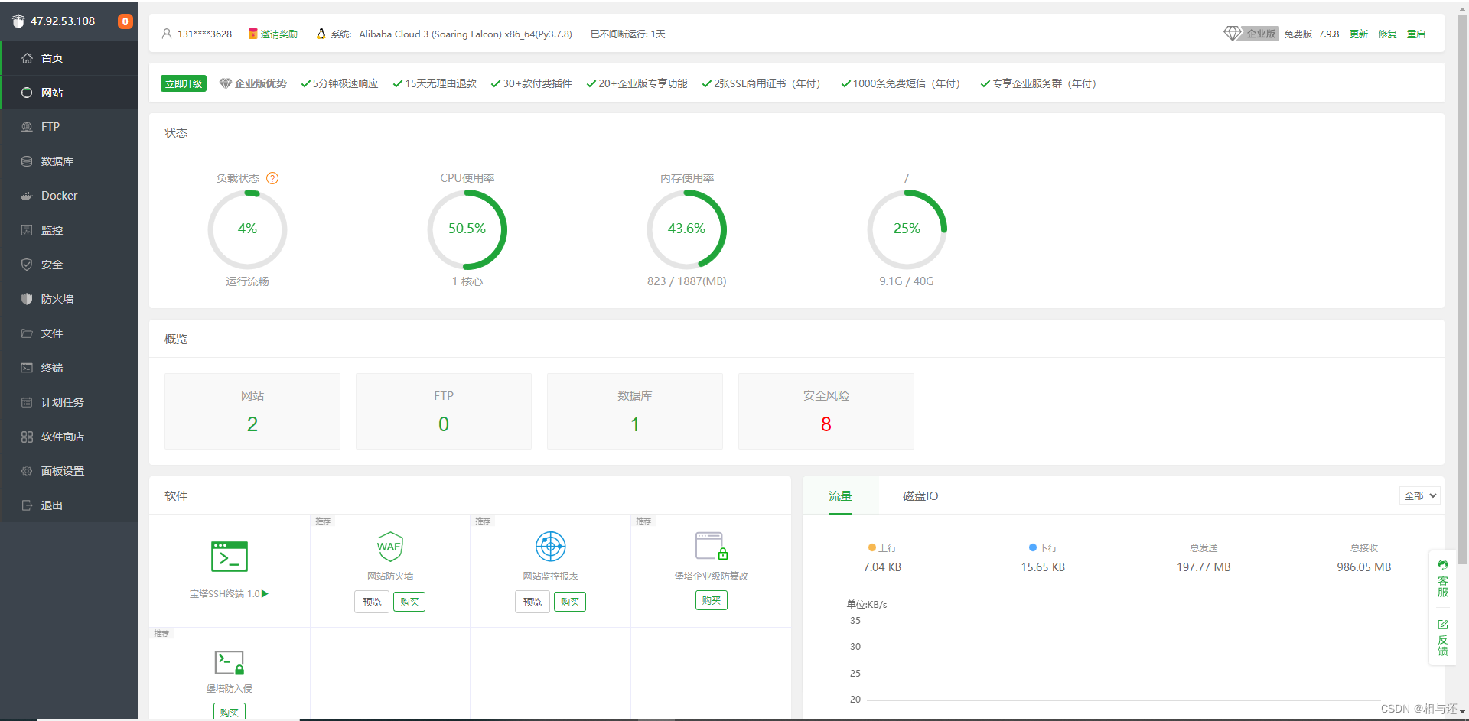Click the '5分钟极速响应' feature text
This screenshot has height=721, width=1469.
pos(345,83)
